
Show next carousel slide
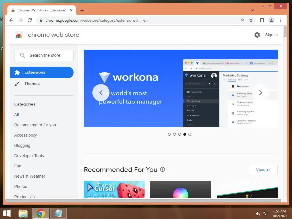(261, 93)
